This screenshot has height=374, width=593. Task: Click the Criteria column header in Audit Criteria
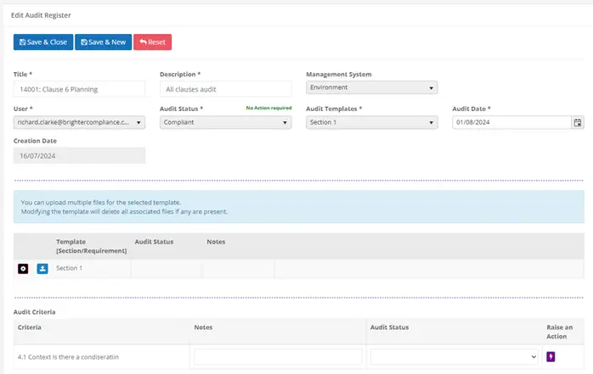[x=30, y=327]
